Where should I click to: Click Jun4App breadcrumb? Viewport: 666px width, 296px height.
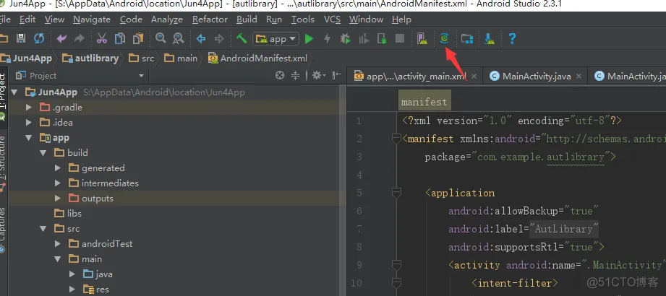point(26,58)
